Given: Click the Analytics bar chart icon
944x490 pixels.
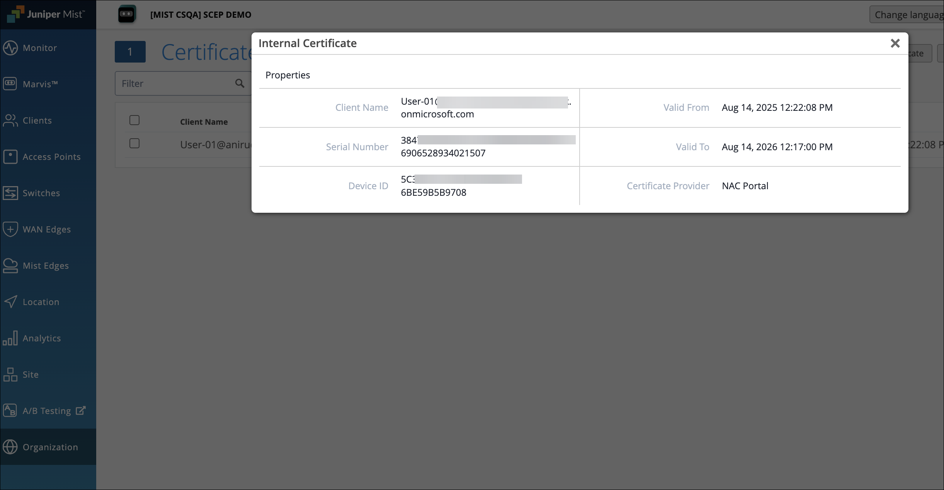Looking at the screenshot, I should pos(10,338).
